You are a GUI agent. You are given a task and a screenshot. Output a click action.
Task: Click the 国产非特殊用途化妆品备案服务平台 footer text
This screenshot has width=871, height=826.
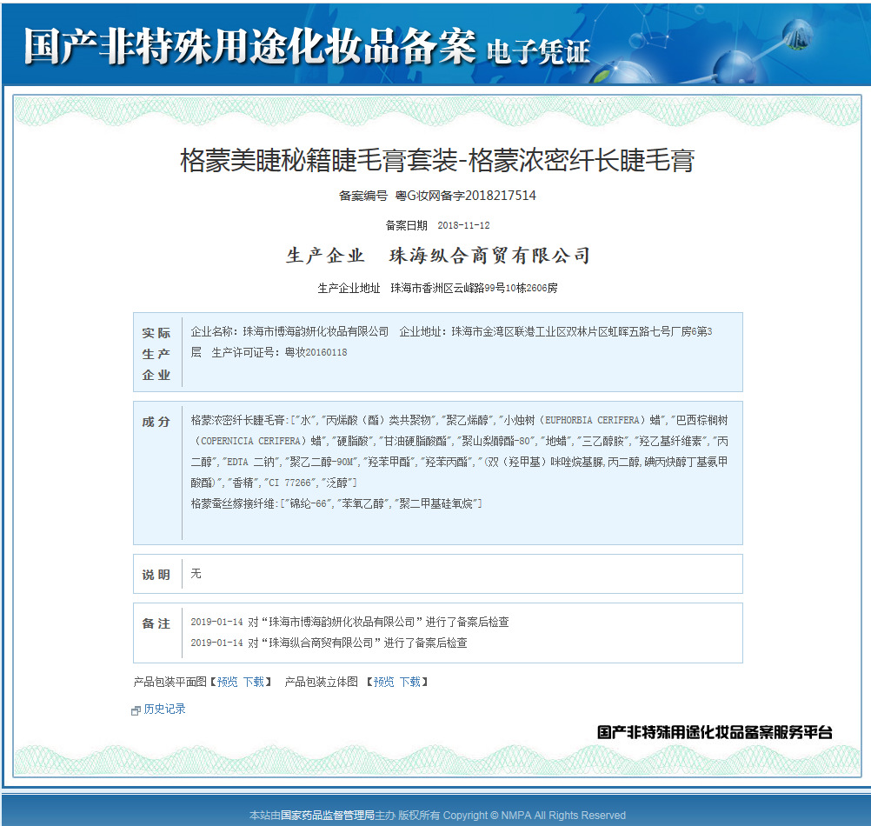(715, 732)
